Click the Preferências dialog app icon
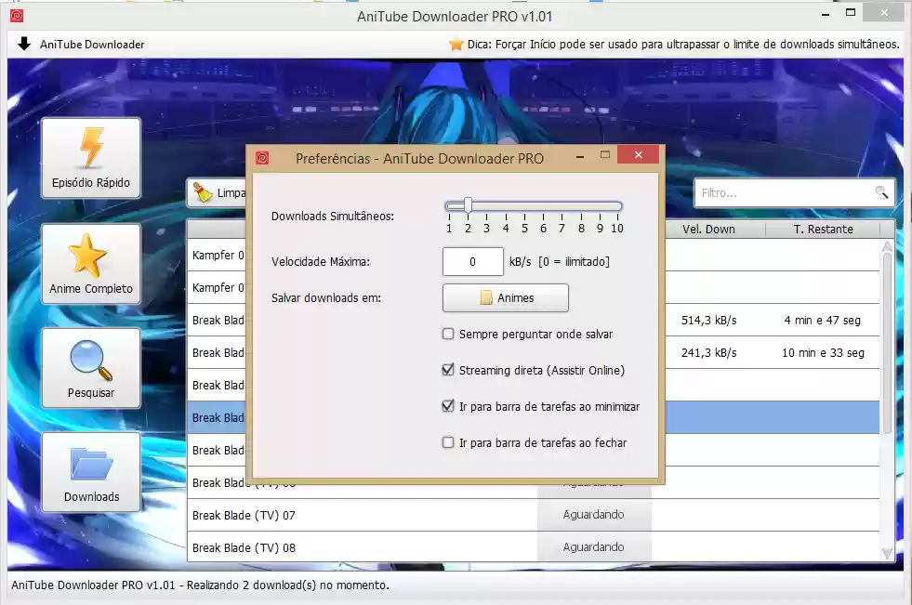912x605 pixels. coord(262,158)
